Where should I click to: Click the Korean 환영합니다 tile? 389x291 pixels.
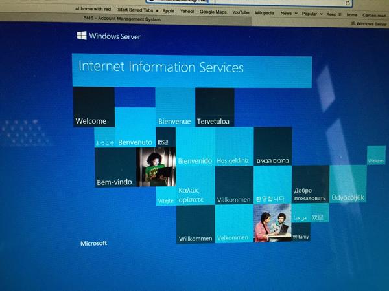coord(273,184)
